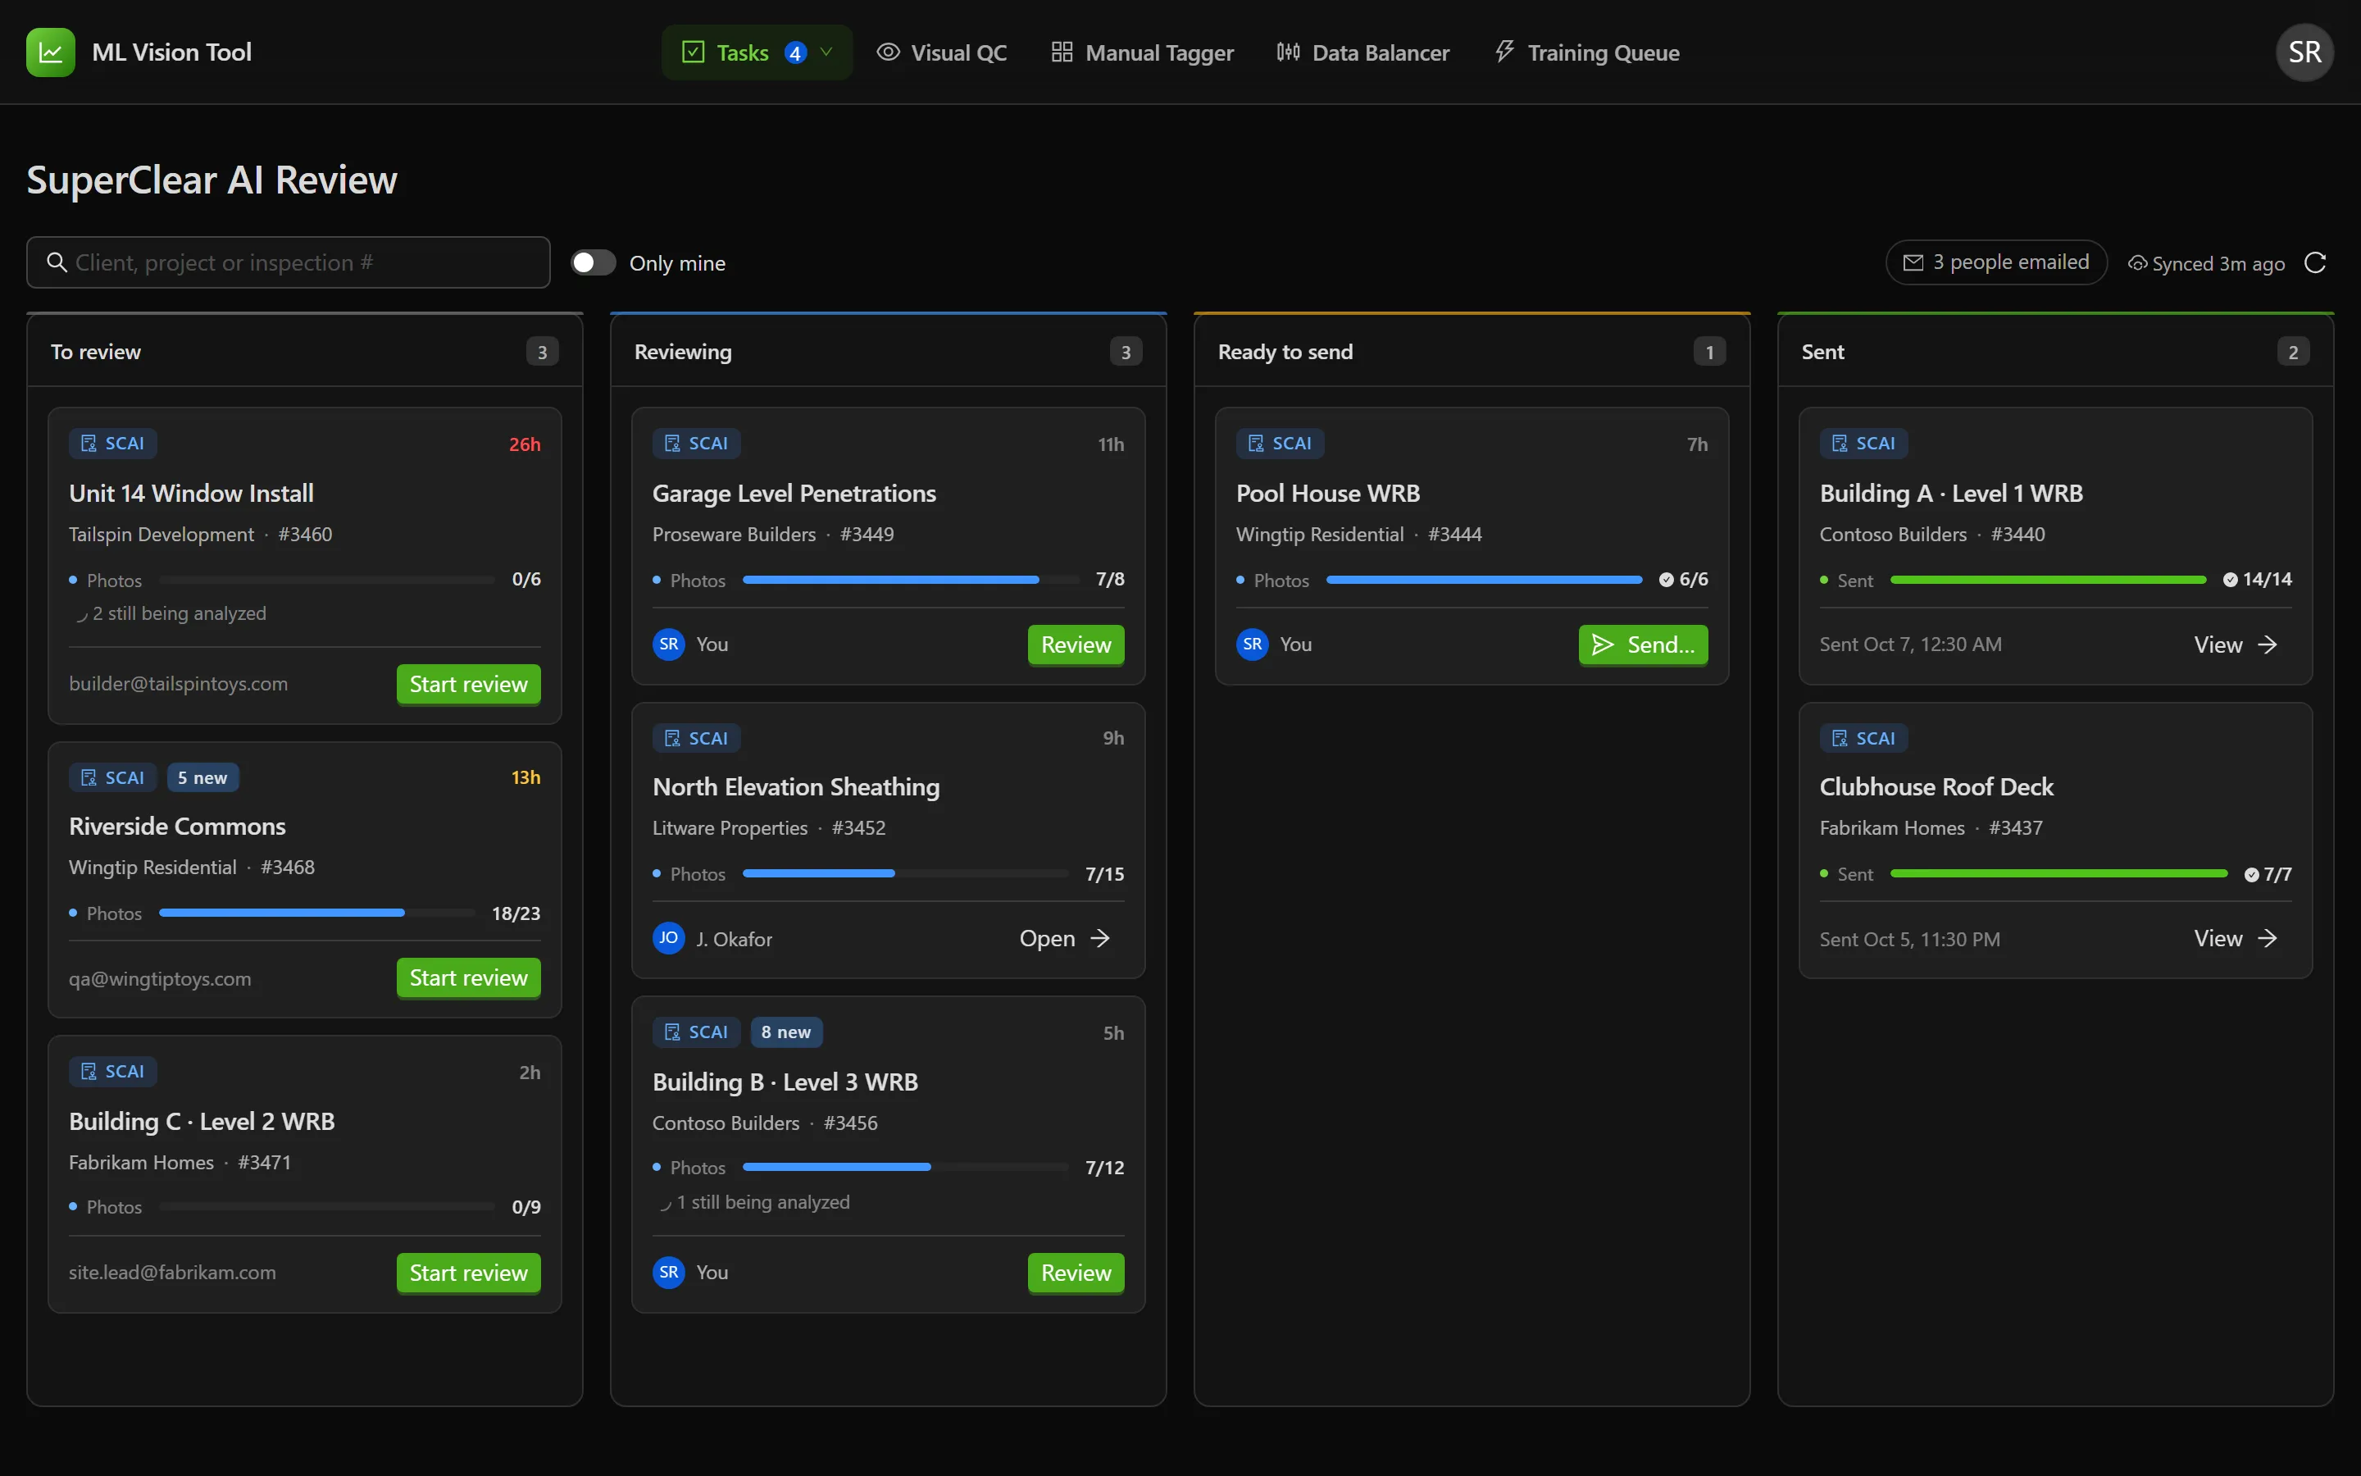The width and height of the screenshot is (2361, 1476).
Task: Open the Tasks tab
Action: (756, 52)
